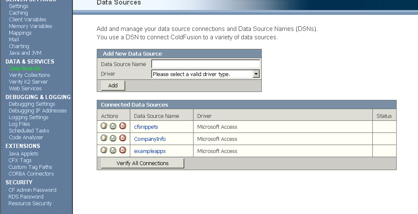Viewport: 418px width, 214px height.
Task: Verify the exampleapps data source
Action: pos(113,150)
